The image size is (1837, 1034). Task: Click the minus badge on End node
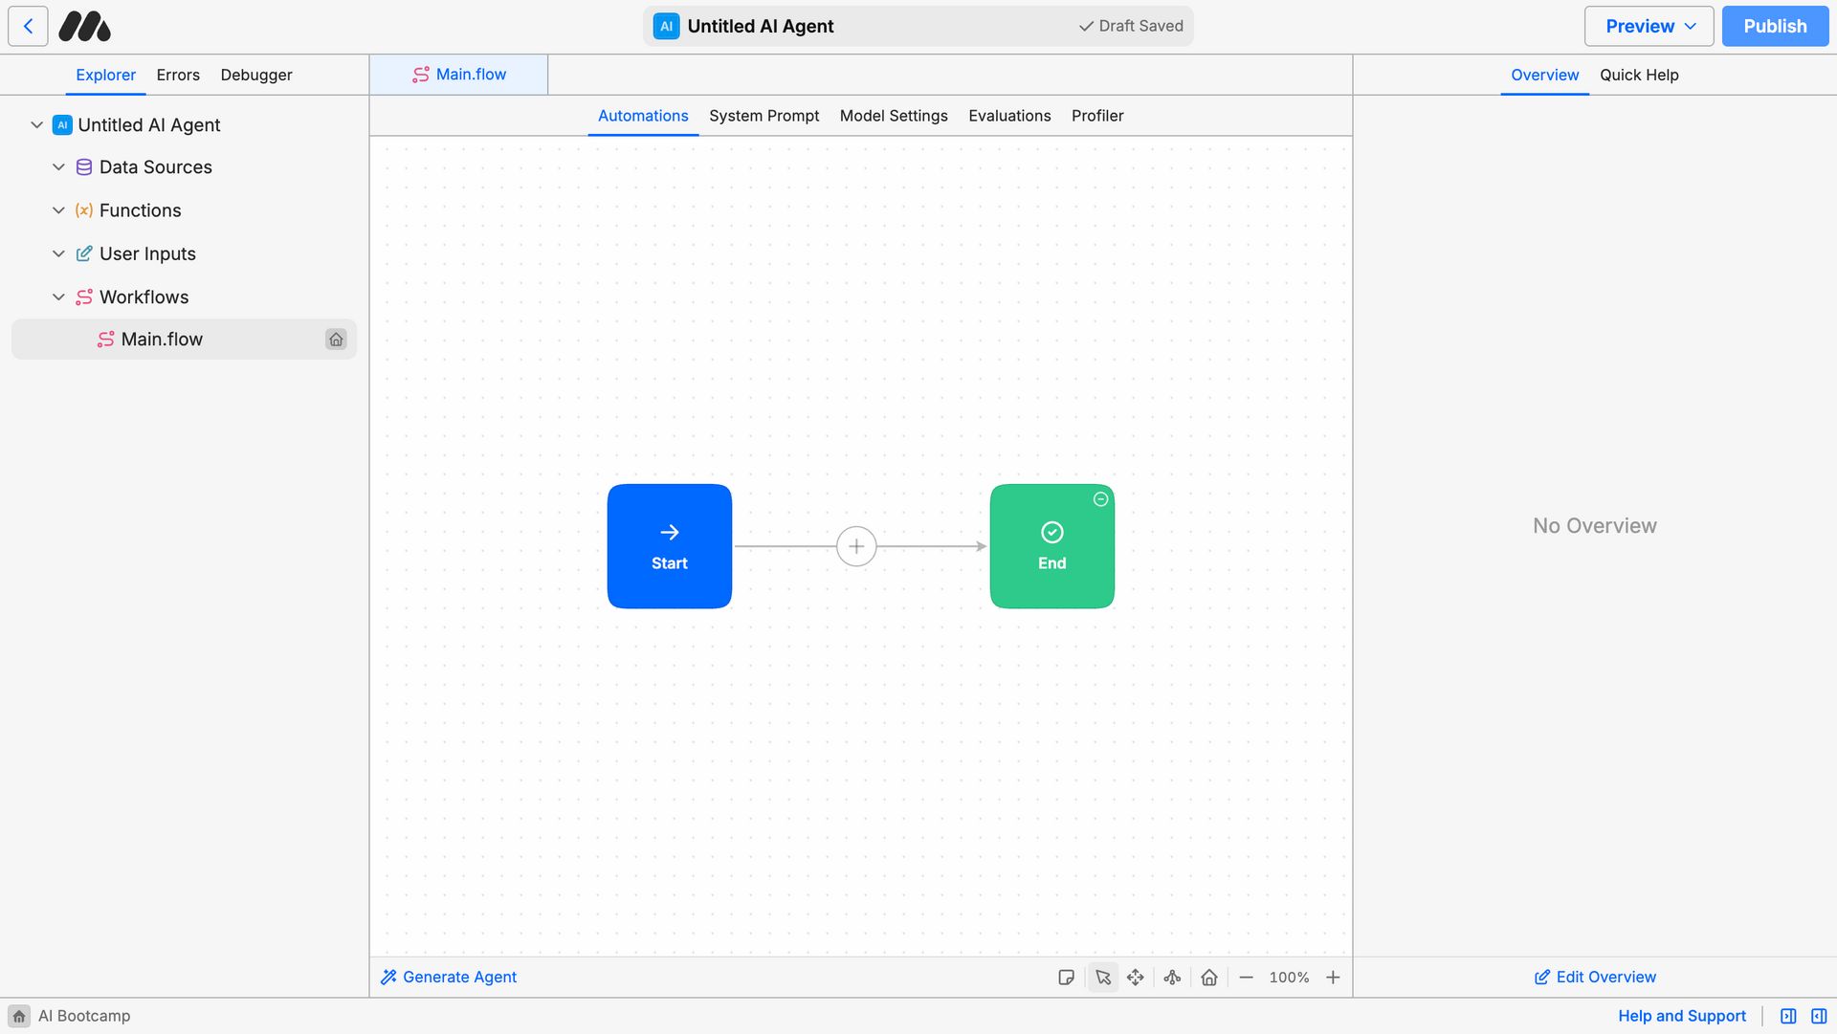click(x=1100, y=499)
